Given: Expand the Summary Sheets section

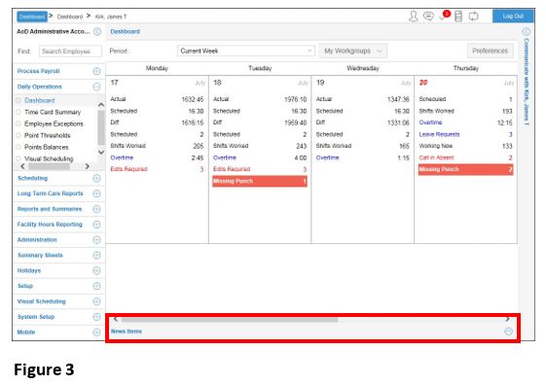Looking at the screenshot, I should [x=96, y=256].
